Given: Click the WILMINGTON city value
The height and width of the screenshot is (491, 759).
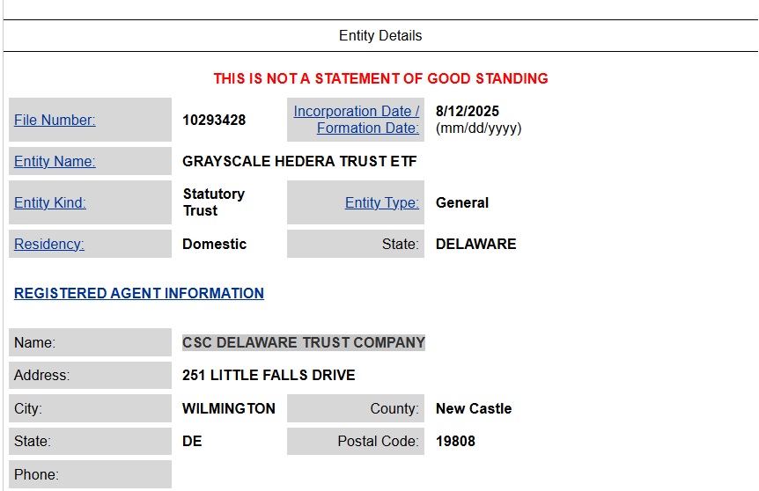Looking at the screenshot, I should pyautogui.click(x=229, y=408).
